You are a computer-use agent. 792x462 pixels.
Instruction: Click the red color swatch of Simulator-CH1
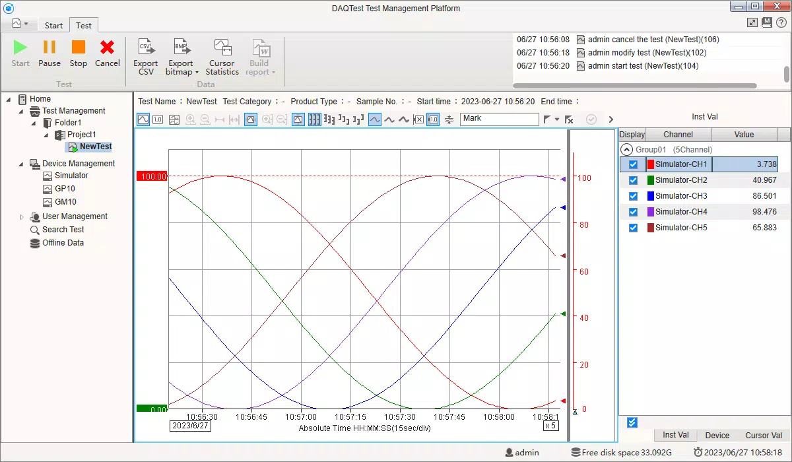[x=650, y=164]
